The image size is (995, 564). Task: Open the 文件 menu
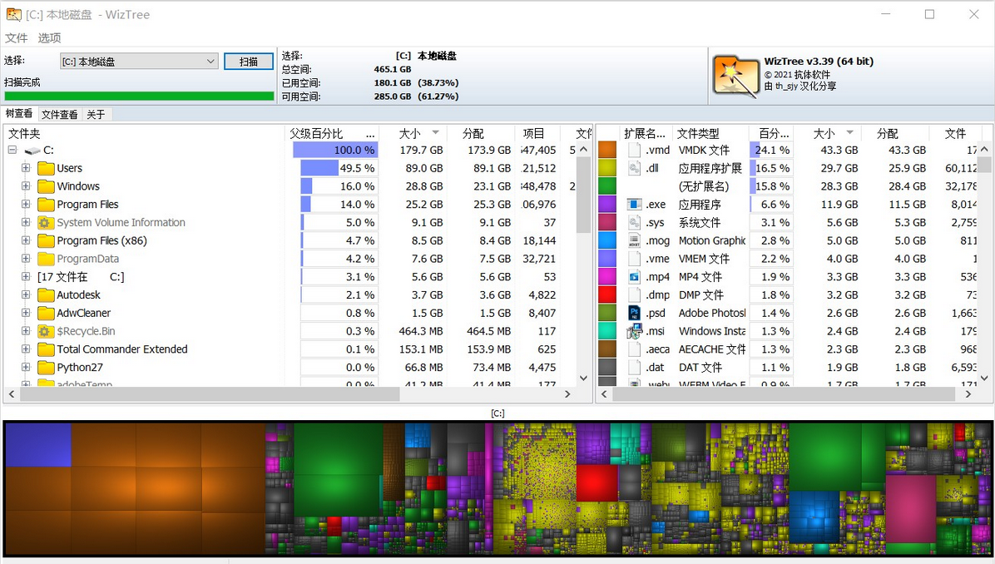tap(17, 38)
